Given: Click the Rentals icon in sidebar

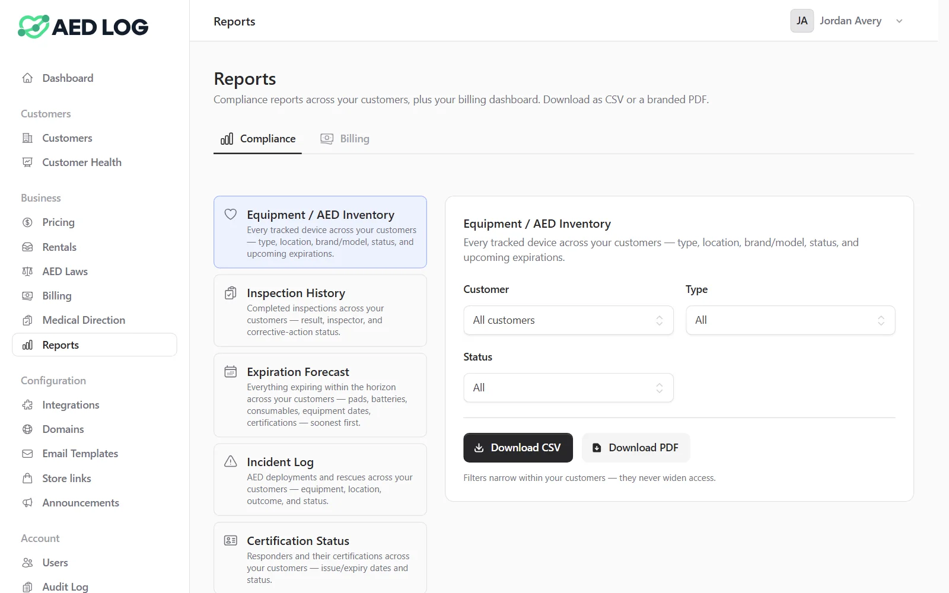Looking at the screenshot, I should [27, 247].
